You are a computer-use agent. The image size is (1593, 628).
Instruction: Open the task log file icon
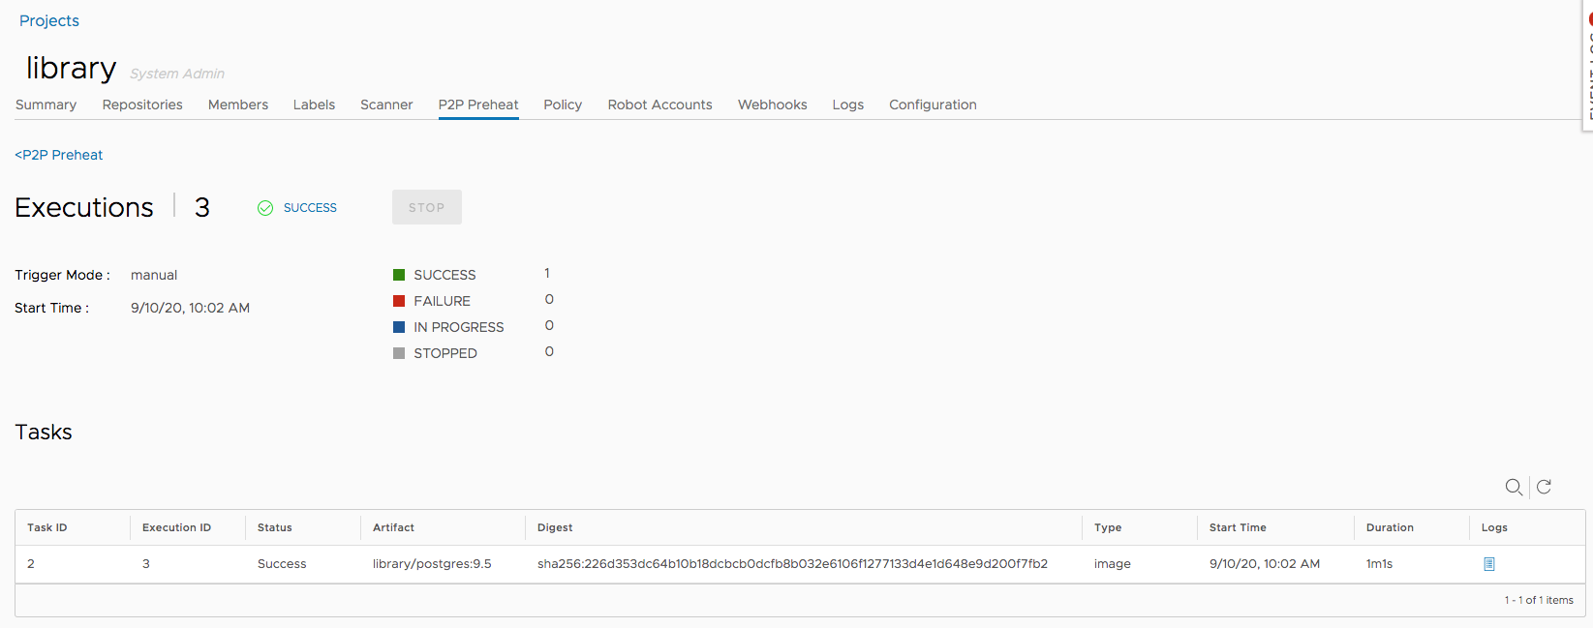coord(1489,564)
